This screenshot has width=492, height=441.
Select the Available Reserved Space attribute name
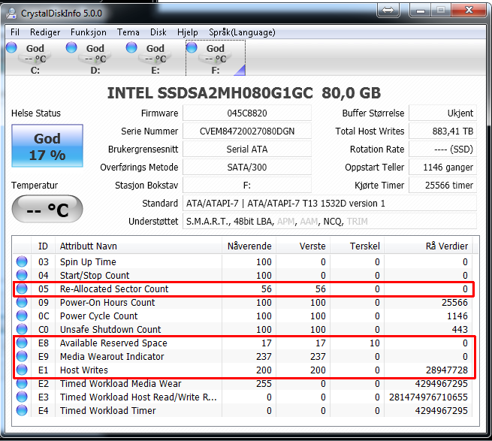pyautogui.click(x=113, y=343)
